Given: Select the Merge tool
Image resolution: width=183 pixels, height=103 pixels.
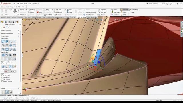Looking at the screenshot, I should 47,10.
